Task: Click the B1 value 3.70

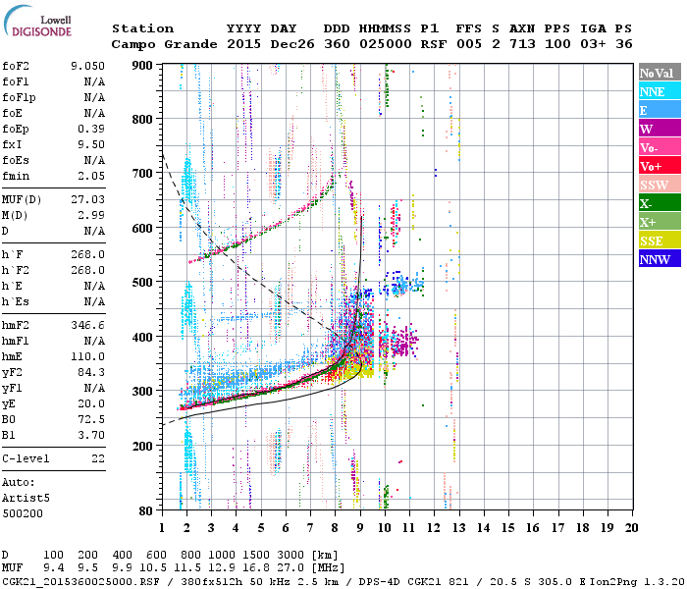Action: pos(91,435)
